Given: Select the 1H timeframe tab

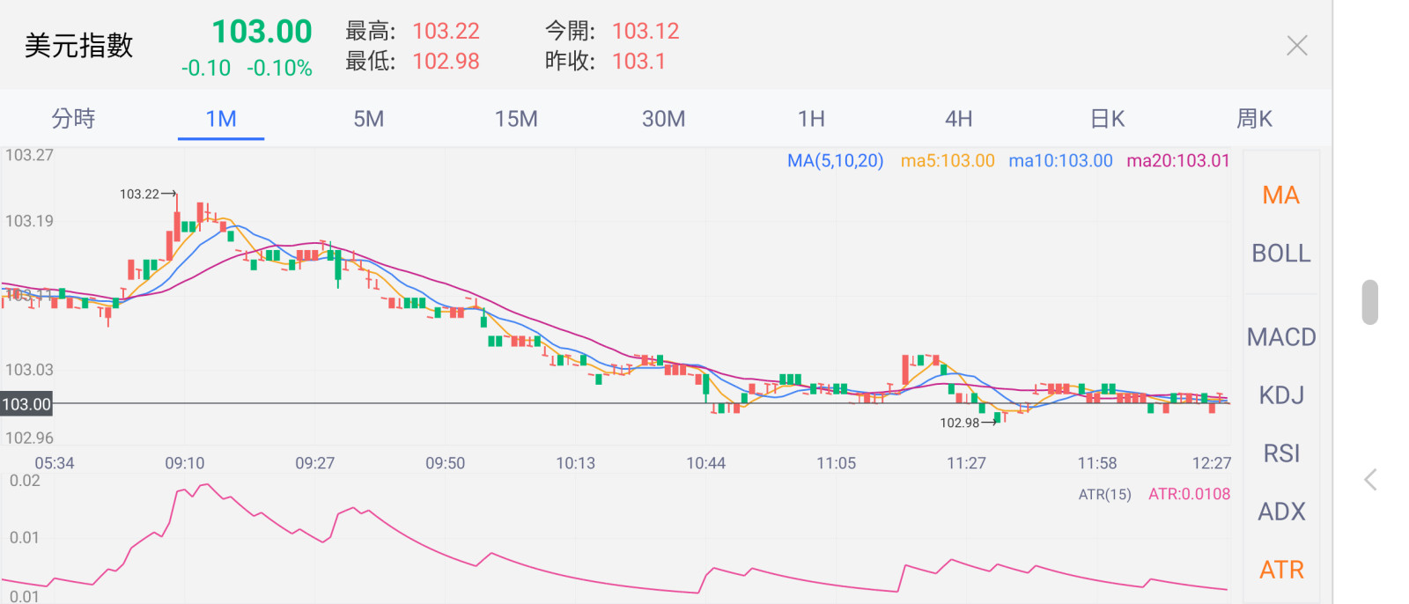Looking at the screenshot, I should pos(811,119).
